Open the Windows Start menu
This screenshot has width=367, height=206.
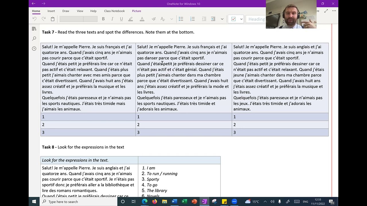coord(34,202)
